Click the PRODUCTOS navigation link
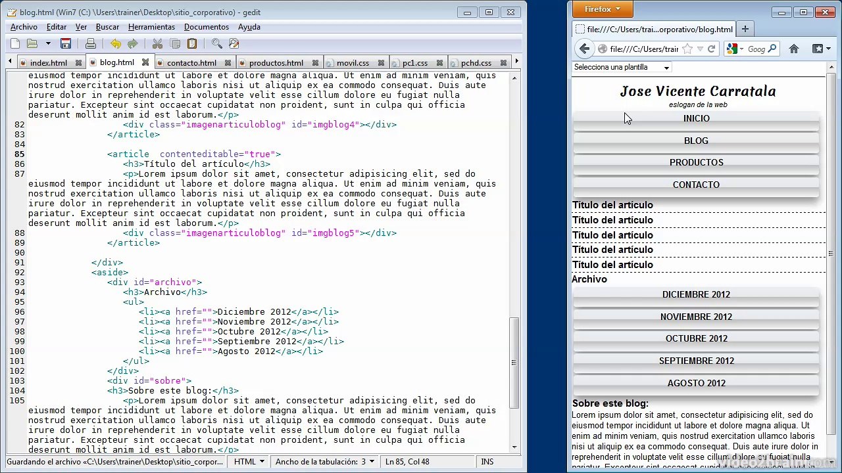The image size is (842, 473). pos(696,163)
